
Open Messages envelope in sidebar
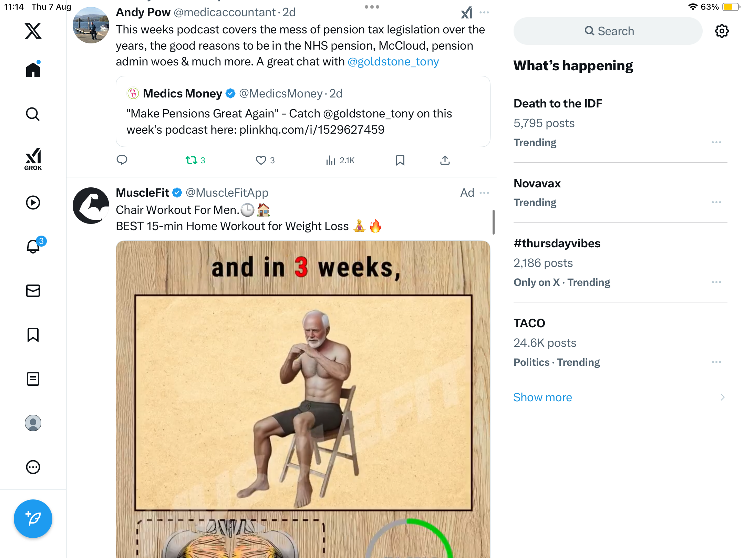coord(33,291)
